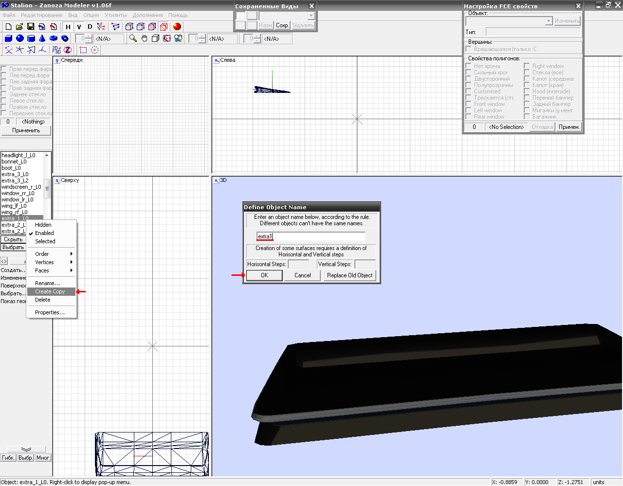Viewport: 623px width, 486px height.
Task: Click the Replace Old Object button
Action: coord(349,275)
